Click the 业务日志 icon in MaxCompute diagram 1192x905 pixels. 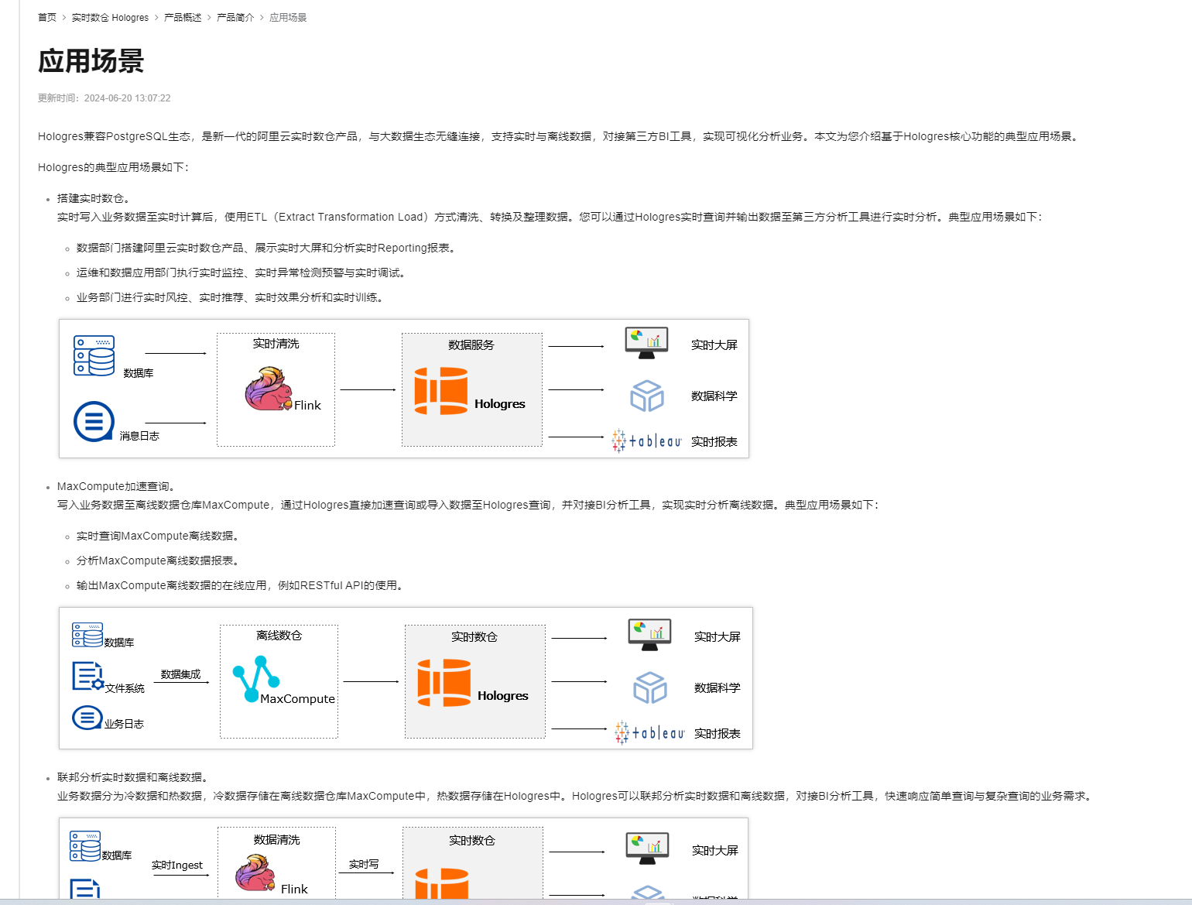click(87, 718)
